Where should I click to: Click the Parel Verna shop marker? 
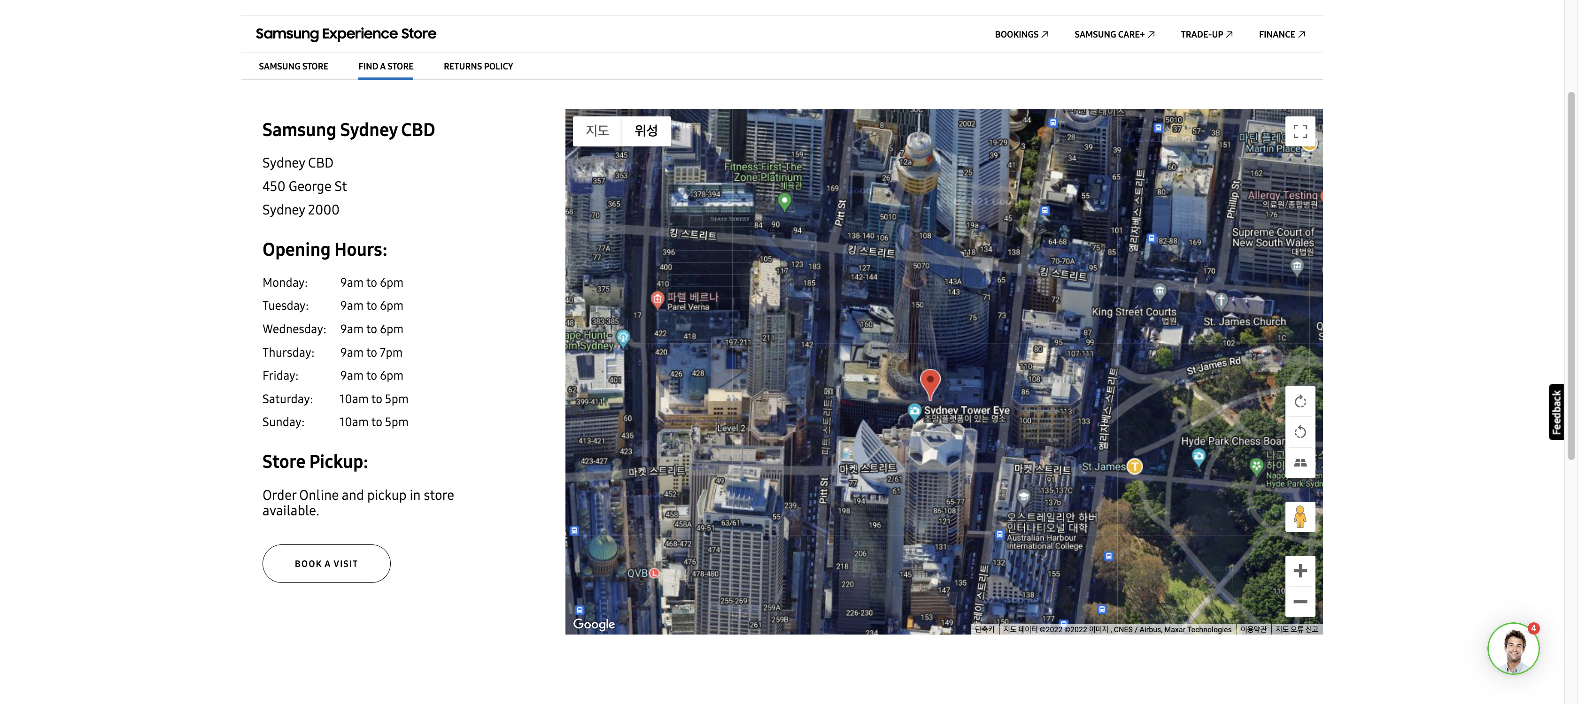[657, 299]
